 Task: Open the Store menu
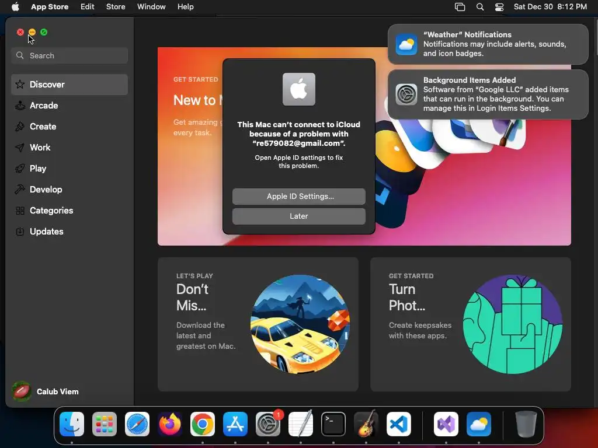[x=116, y=7]
